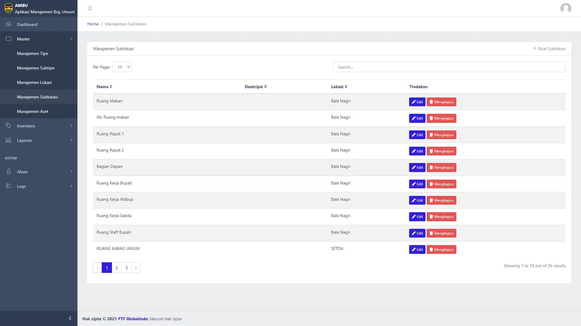Open the Dashboard menu item
The height and width of the screenshot is (326, 581).
click(38, 24)
